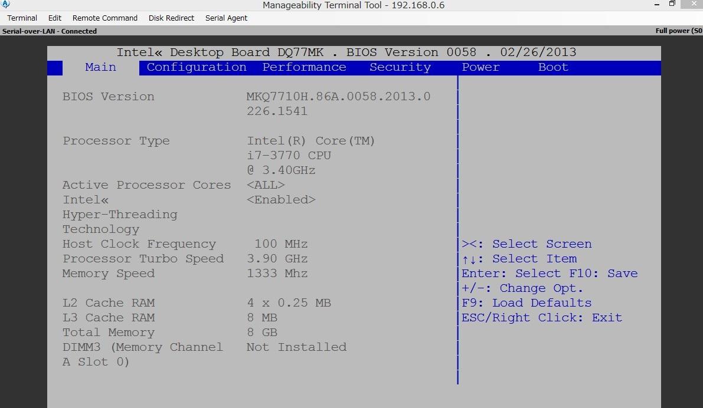
Task: Click the Serial-over-LAN - Connected status
Action: coord(50,31)
